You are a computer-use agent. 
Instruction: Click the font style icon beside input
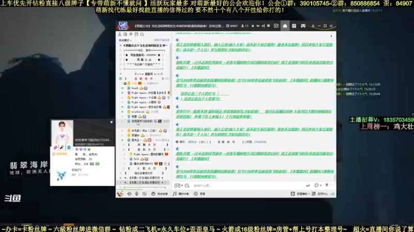(187, 186)
